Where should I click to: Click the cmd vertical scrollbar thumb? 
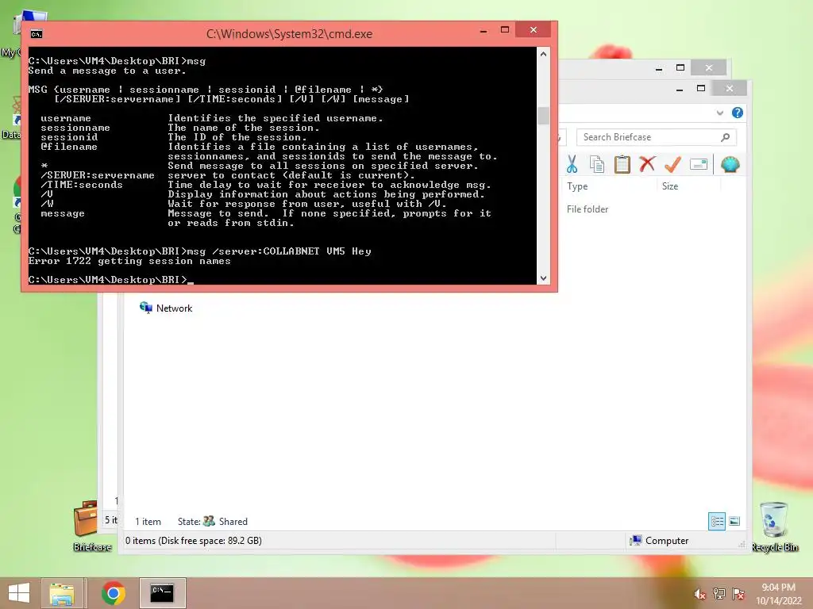point(543,116)
